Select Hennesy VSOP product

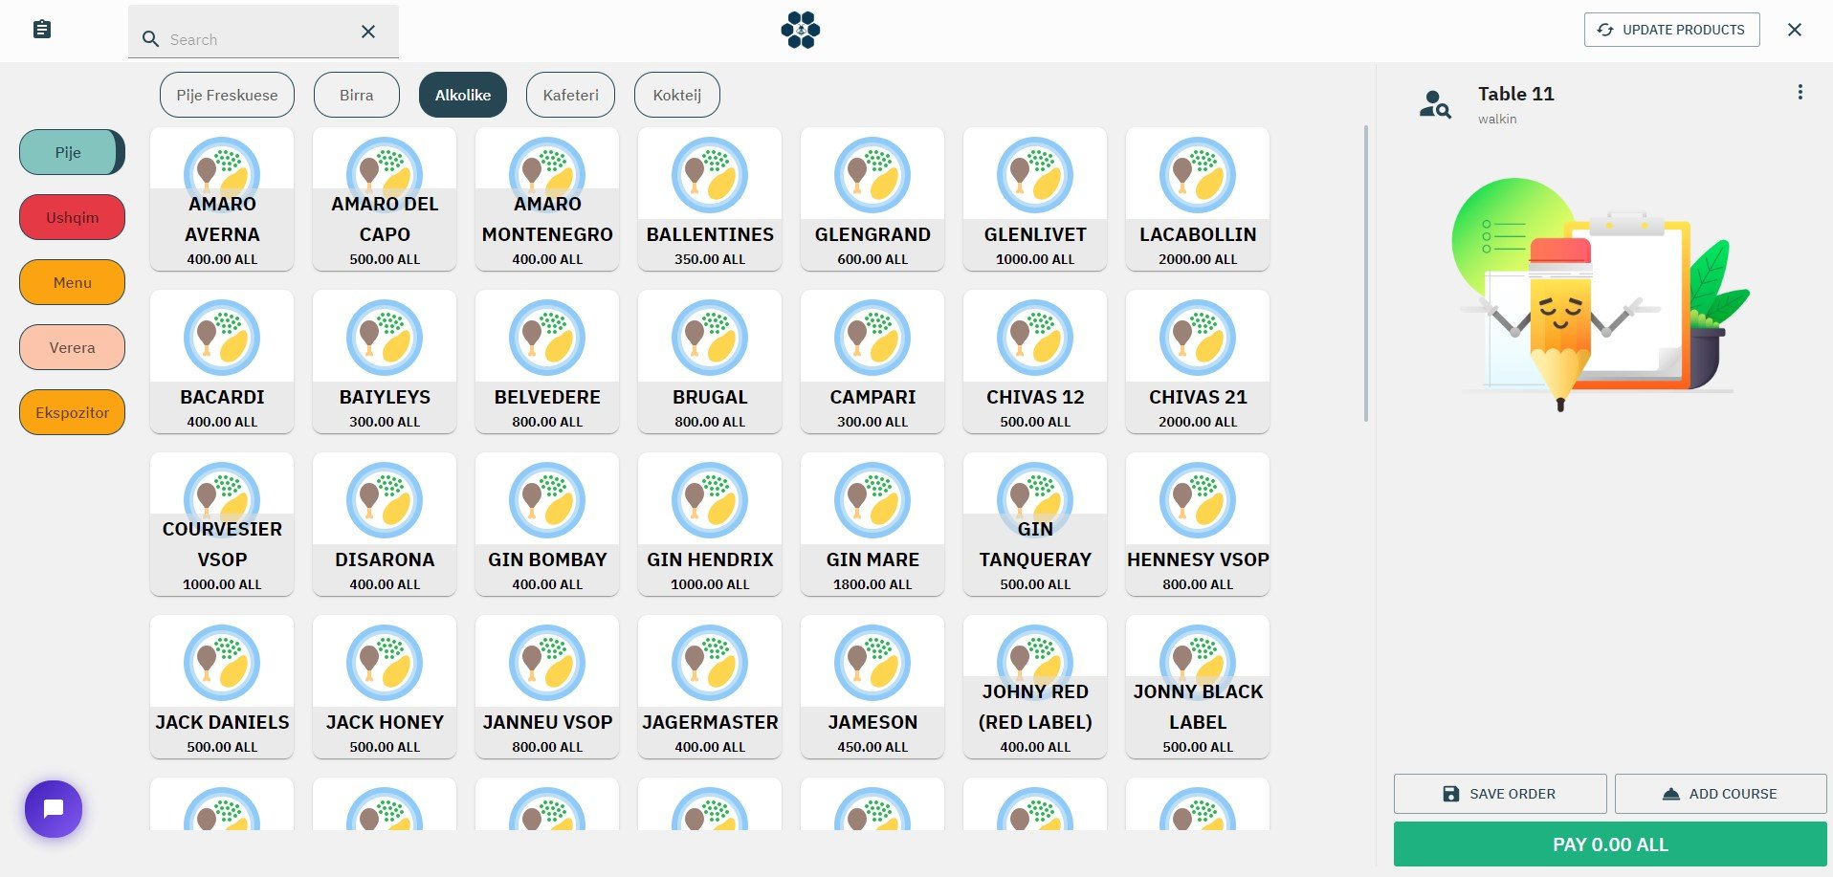(x=1198, y=524)
